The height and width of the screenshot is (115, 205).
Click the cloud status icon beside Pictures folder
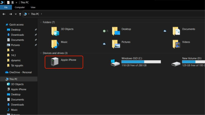pos(104,44)
